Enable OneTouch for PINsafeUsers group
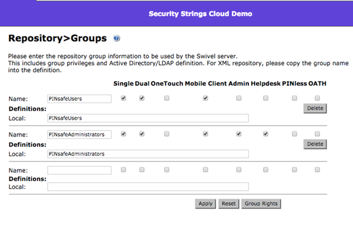This screenshot has height=229, width=353. pos(166,98)
